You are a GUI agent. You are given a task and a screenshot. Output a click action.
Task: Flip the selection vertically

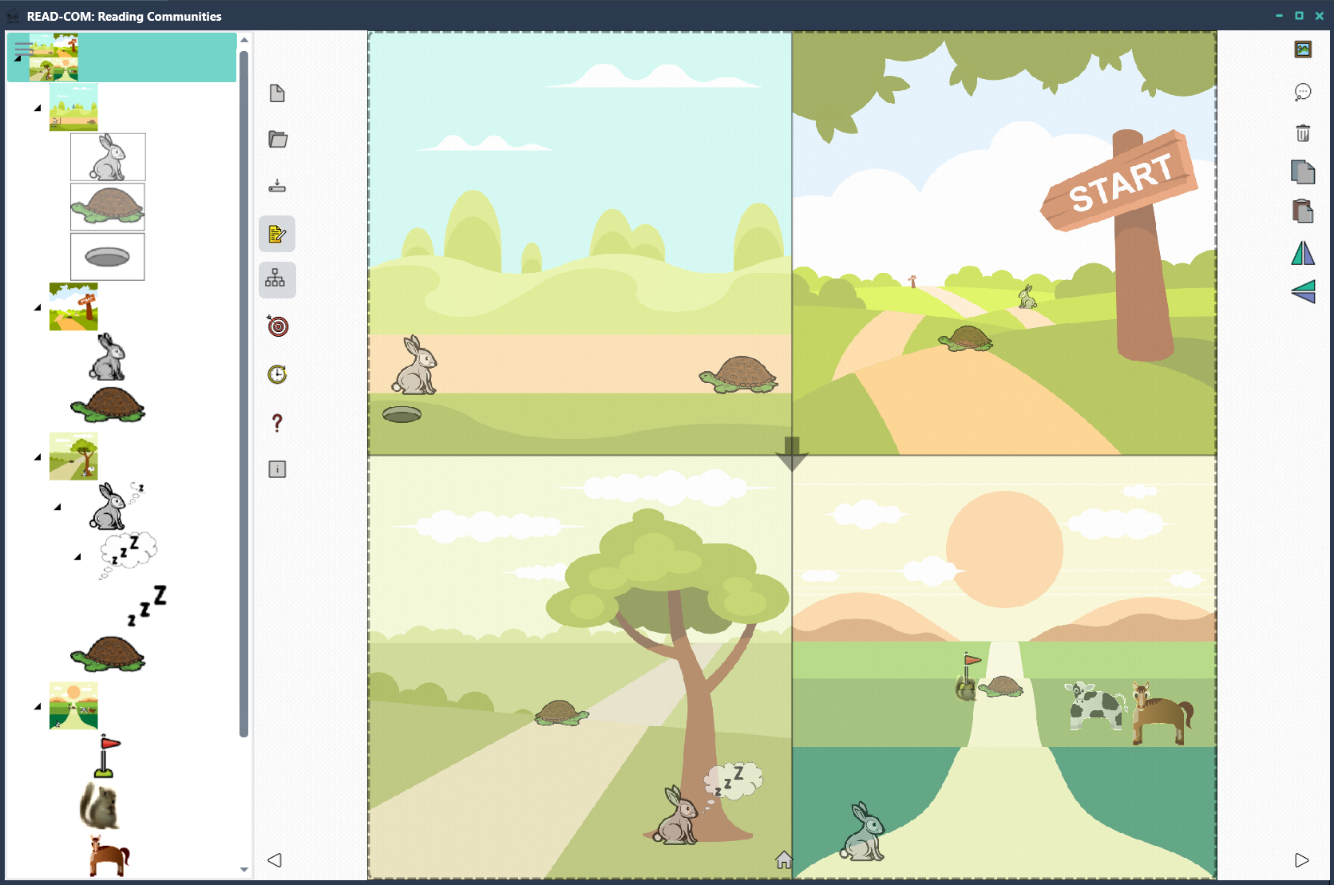pos(1303,291)
